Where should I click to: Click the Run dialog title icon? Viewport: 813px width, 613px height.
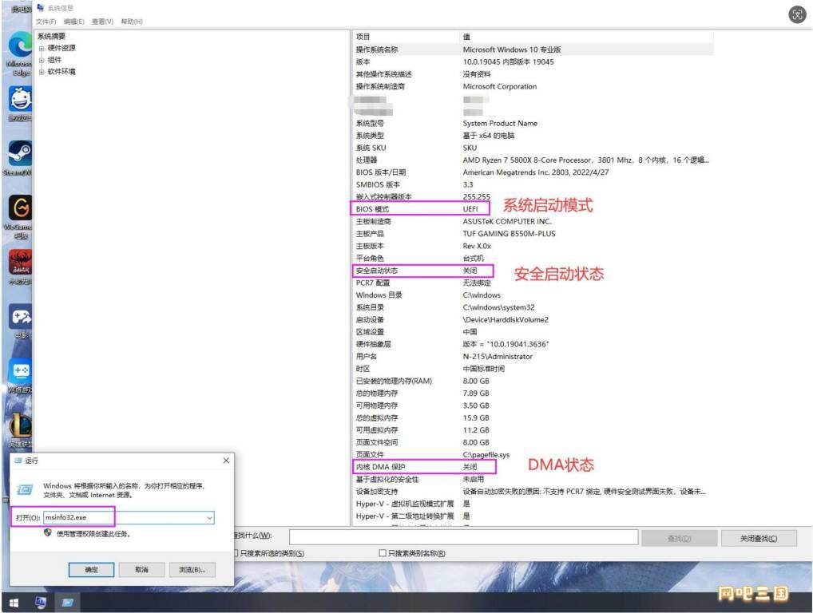[18, 460]
